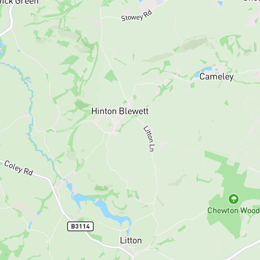Click the Stowey Rd road label
Screen dimensions: 260x260
tap(137, 16)
